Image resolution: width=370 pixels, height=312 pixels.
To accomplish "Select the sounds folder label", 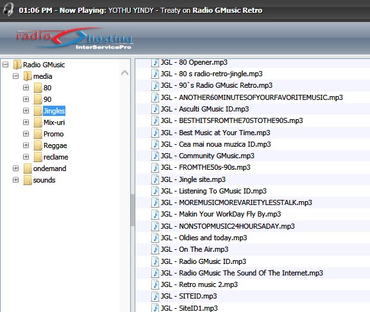I will (x=44, y=180).
